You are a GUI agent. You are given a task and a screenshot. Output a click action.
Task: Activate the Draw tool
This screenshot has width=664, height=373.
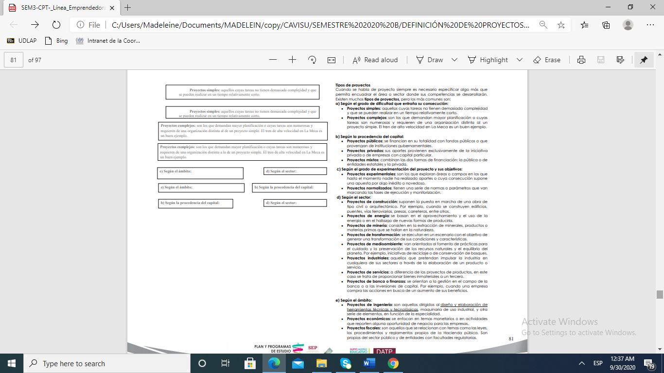click(x=430, y=60)
